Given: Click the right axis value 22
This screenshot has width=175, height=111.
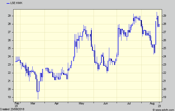Looking at the screenshot, I should click(164, 73).
